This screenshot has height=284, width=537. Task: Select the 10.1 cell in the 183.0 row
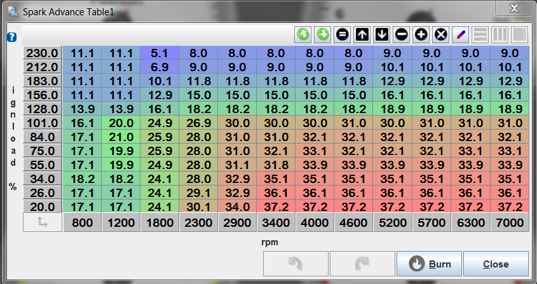point(160,81)
